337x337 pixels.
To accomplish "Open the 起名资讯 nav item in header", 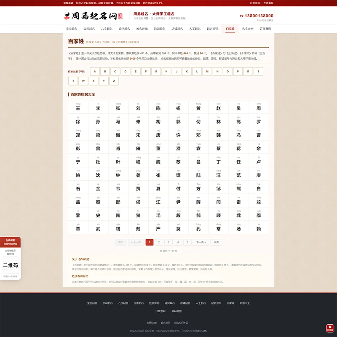I will click(x=213, y=29).
